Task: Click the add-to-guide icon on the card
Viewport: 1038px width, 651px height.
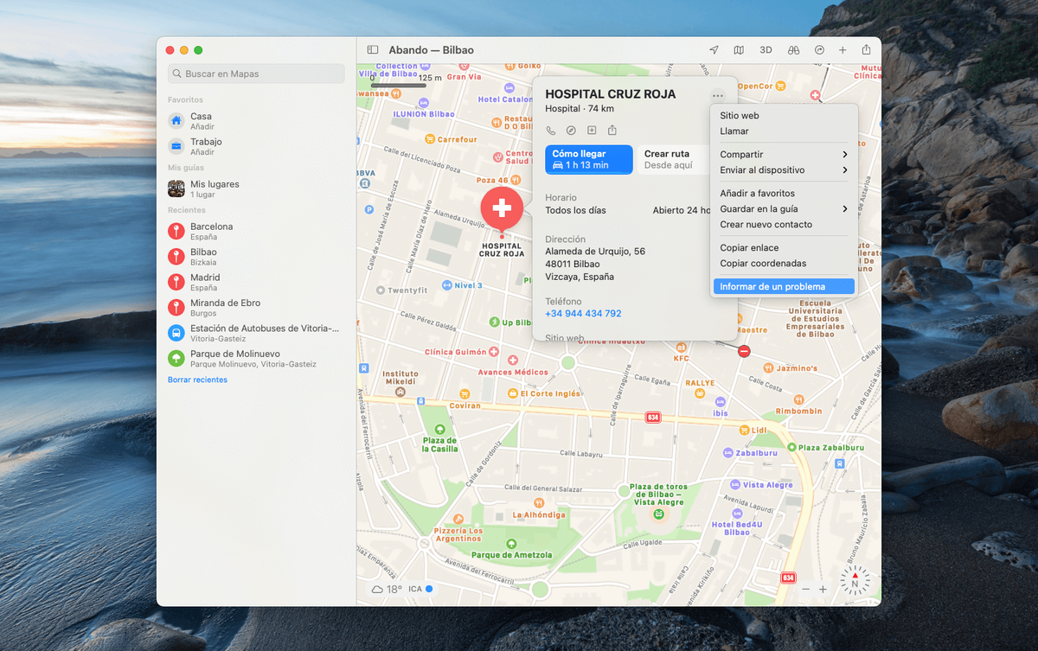Action: click(593, 130)
